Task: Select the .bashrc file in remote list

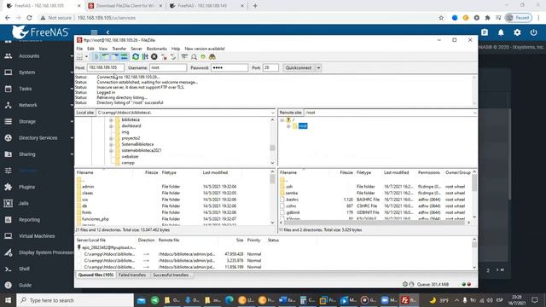Action: pyautogui.click(x=292, y=200)
